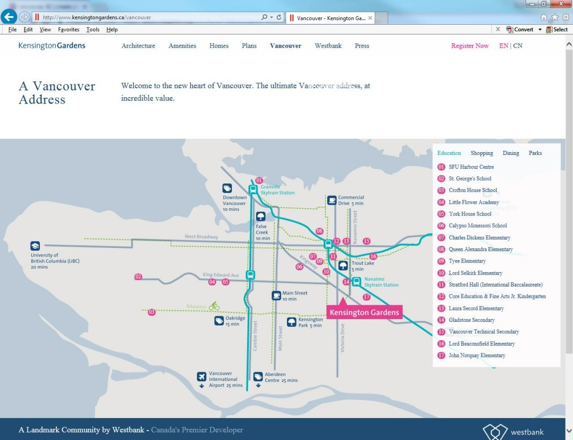Click the search magnifier icon in address bar
The image size is (573, 440).
point(264,17)
